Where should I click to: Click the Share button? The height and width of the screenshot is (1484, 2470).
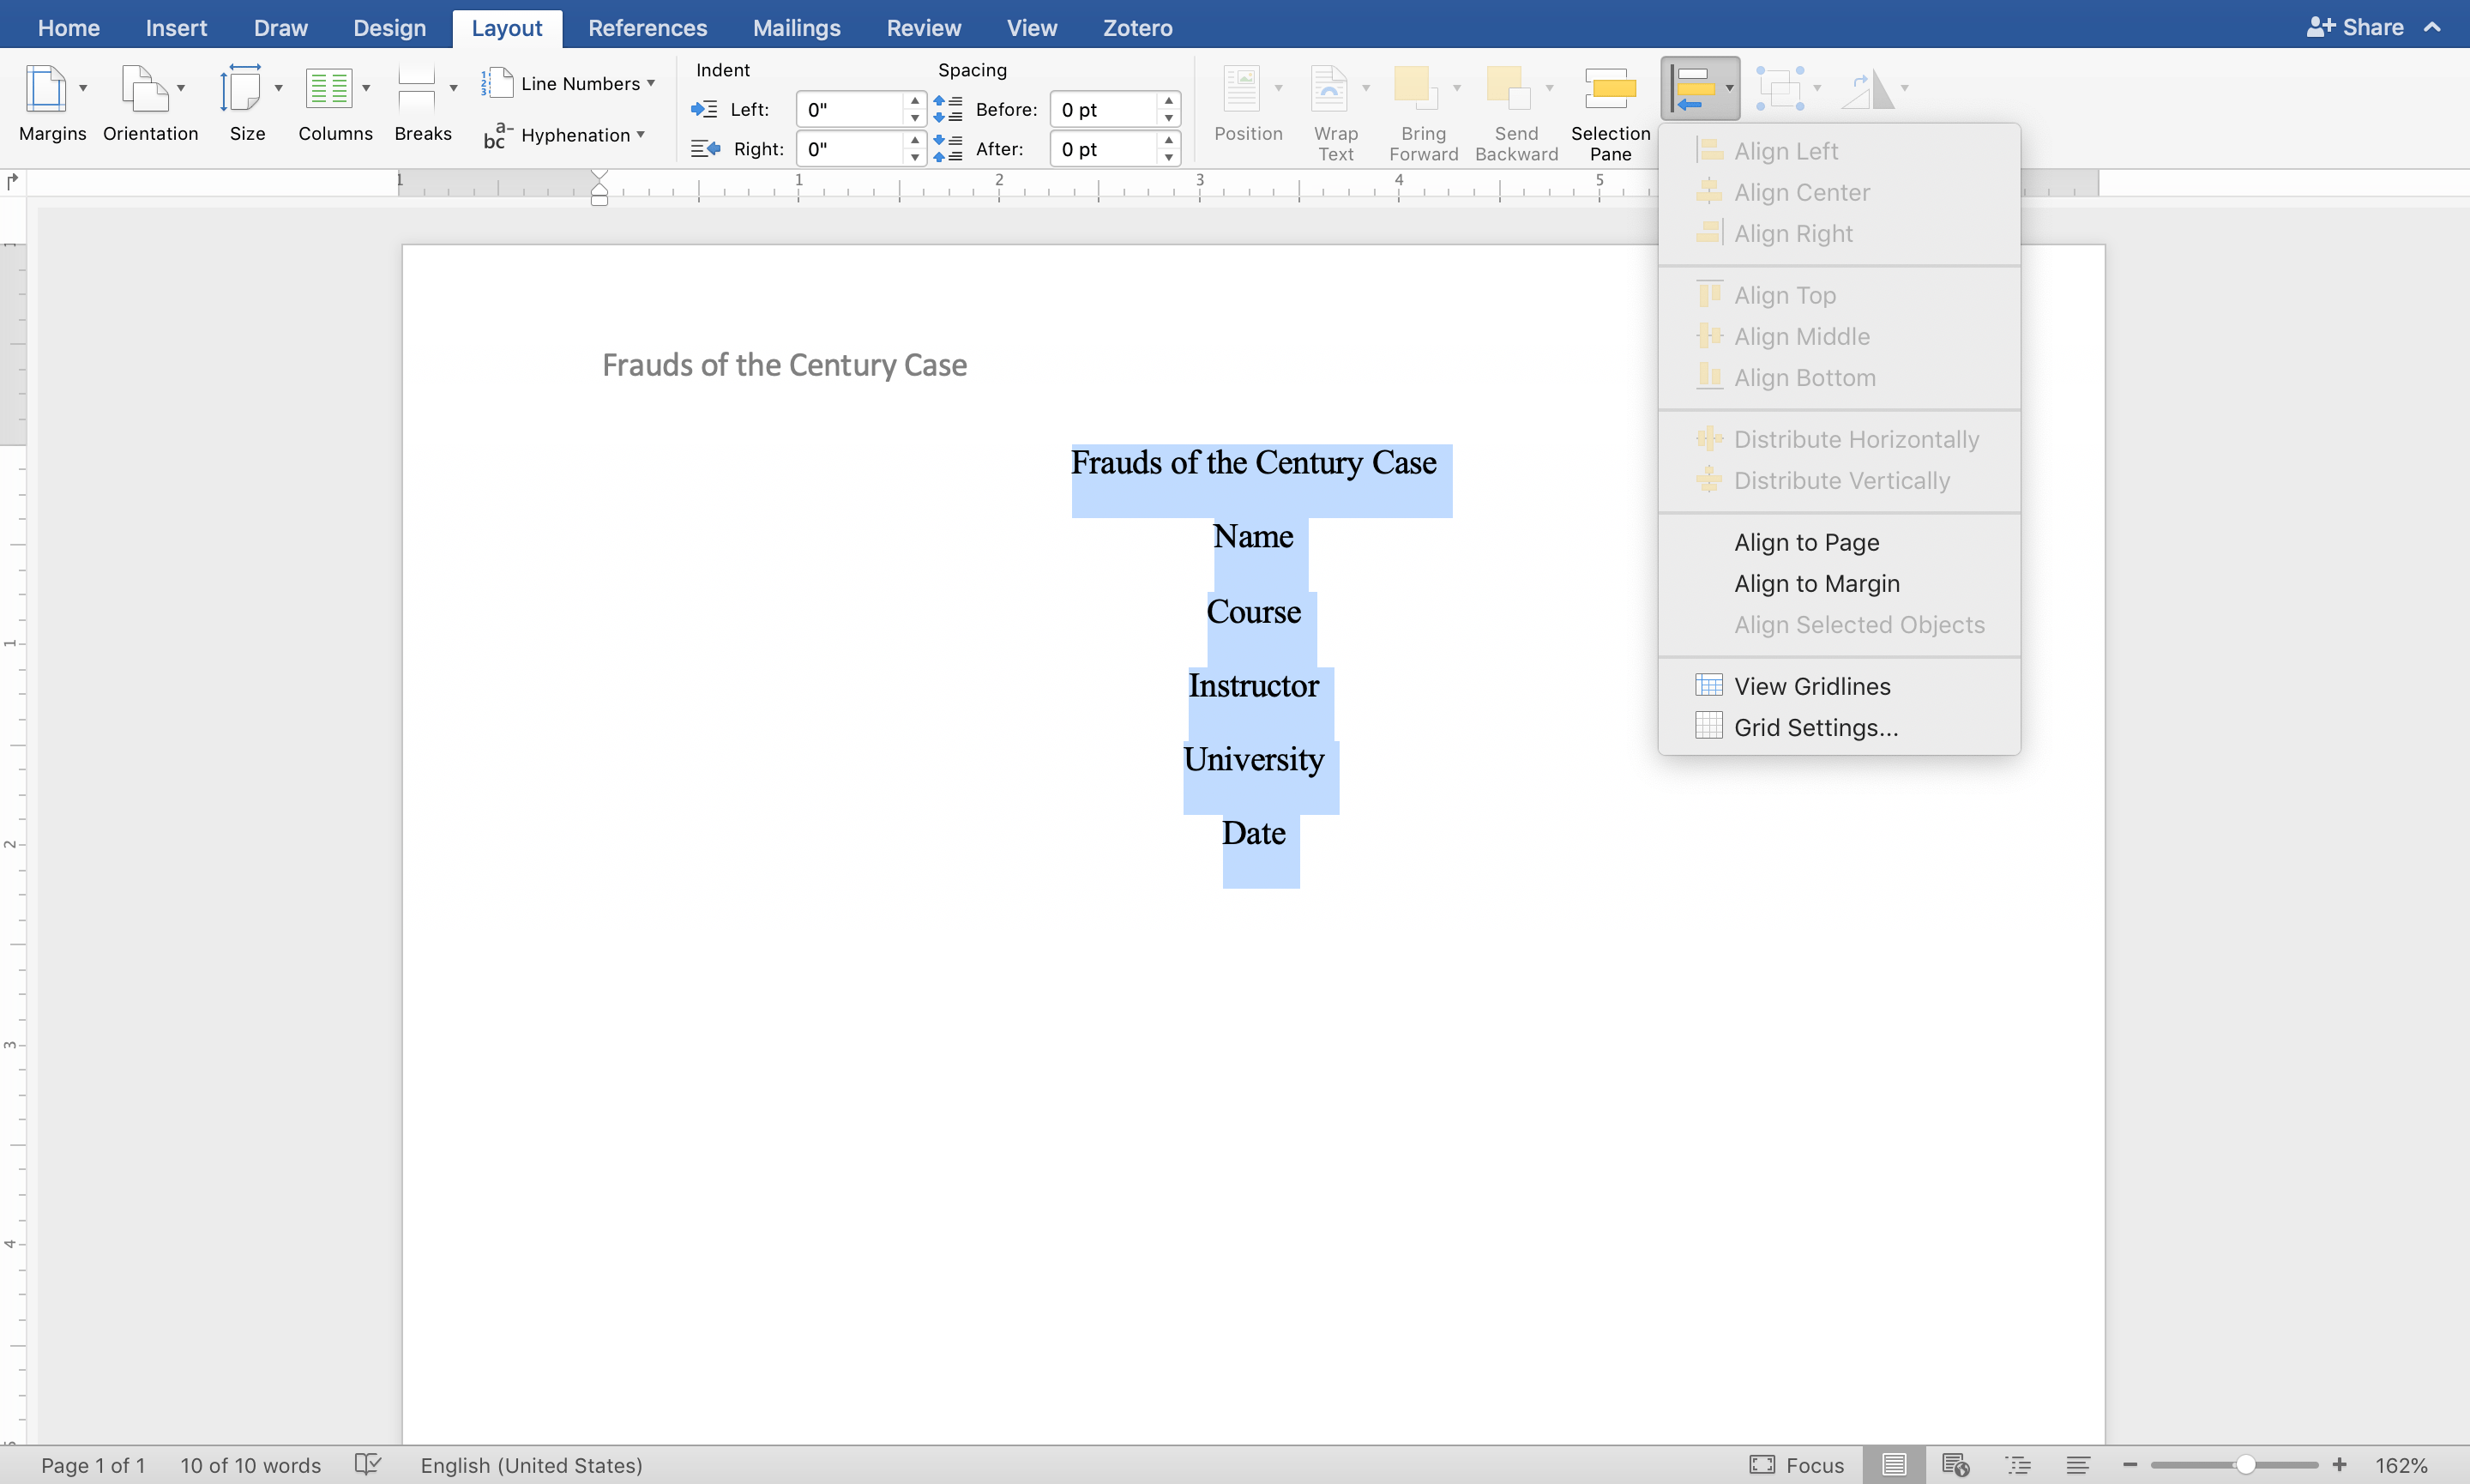(2354, 27)
